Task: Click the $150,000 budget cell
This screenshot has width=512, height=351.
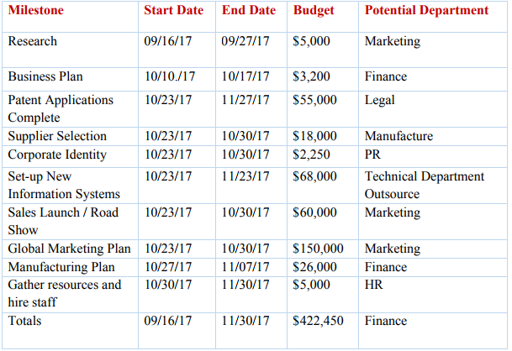Action: coord(318,249)
